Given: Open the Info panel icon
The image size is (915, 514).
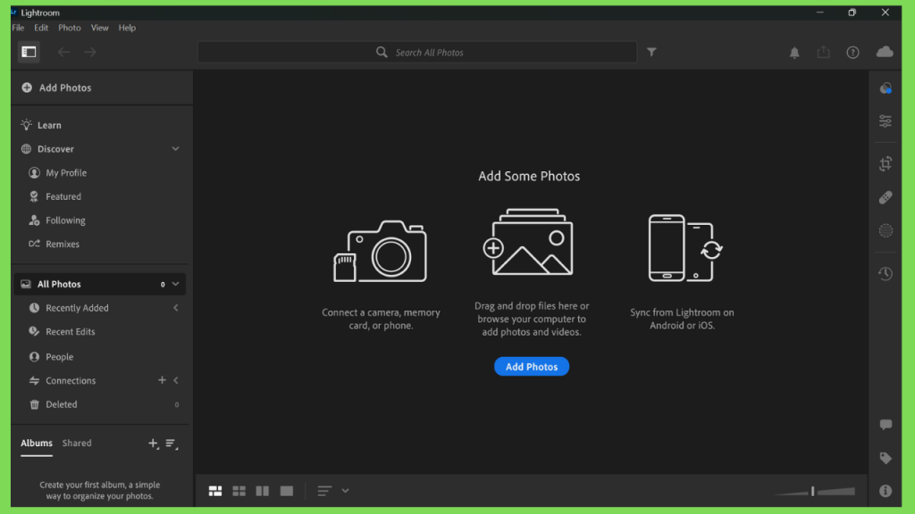Looking at the screenshot, I should click(x=886, y=492).
